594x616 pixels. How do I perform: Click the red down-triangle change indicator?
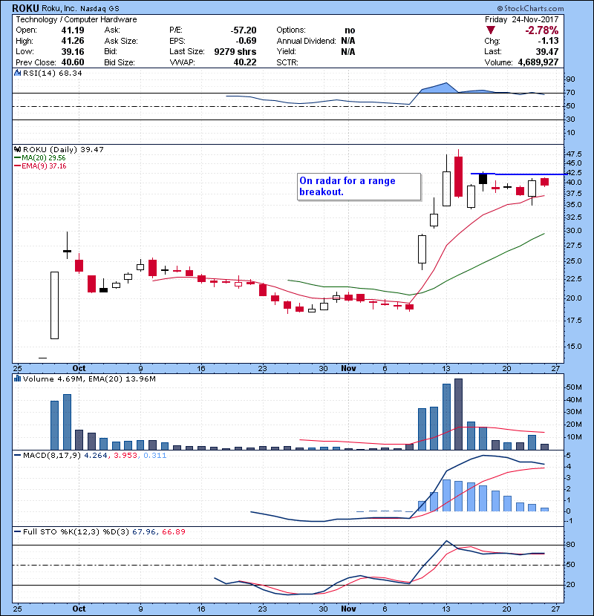(x=490, y=30)
